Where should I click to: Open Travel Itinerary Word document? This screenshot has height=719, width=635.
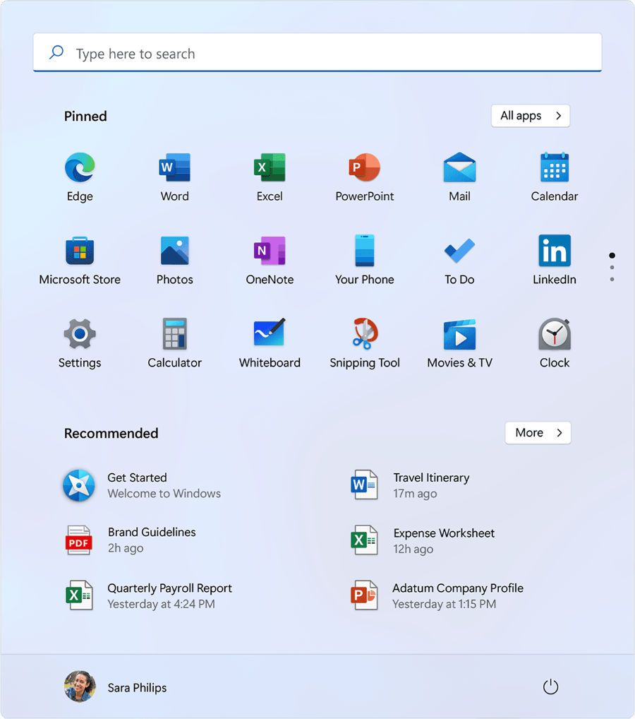point(410,485)
